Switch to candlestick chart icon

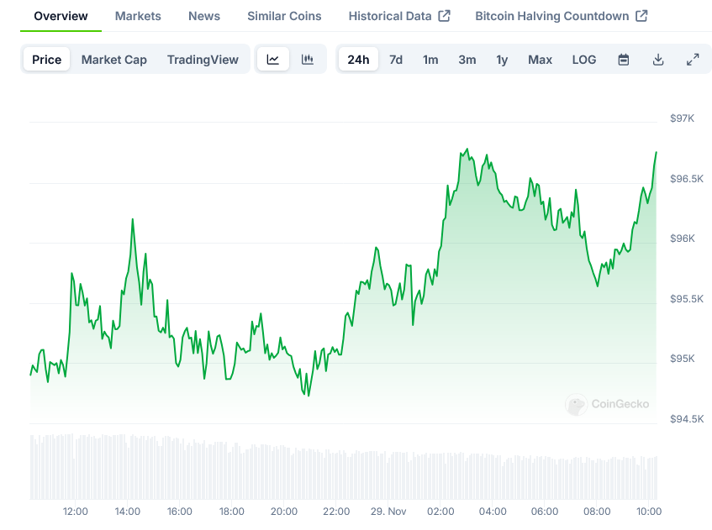point(308,60)
